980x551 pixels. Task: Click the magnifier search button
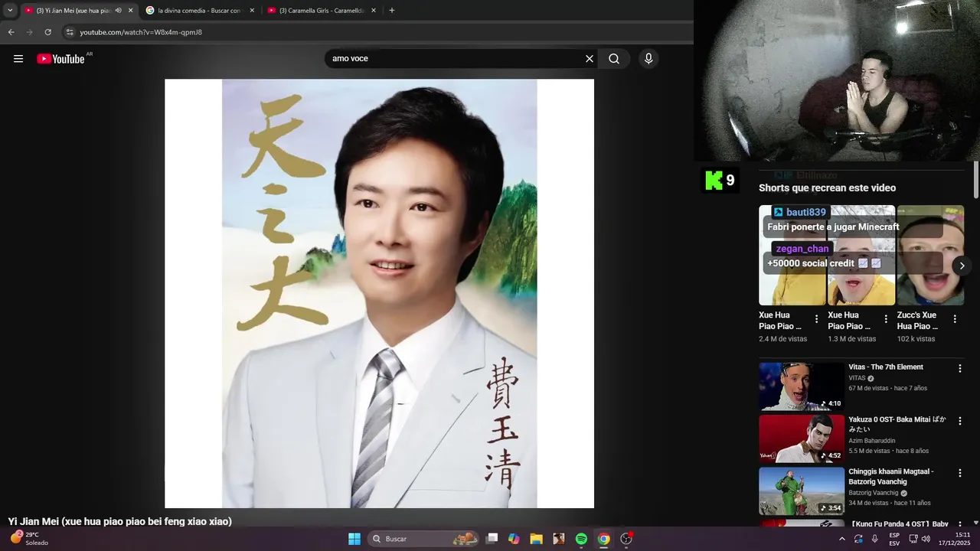(x=614, y=59)
